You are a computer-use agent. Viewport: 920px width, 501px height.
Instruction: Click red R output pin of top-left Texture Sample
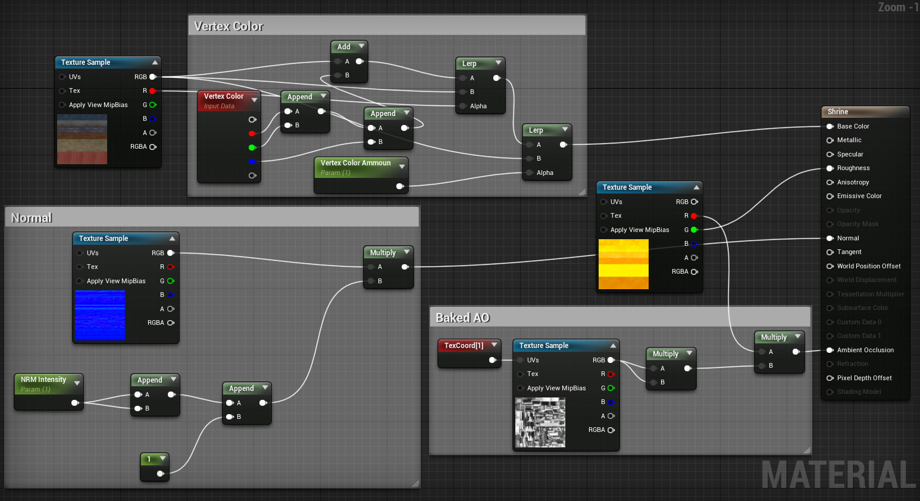coord(153,91)
